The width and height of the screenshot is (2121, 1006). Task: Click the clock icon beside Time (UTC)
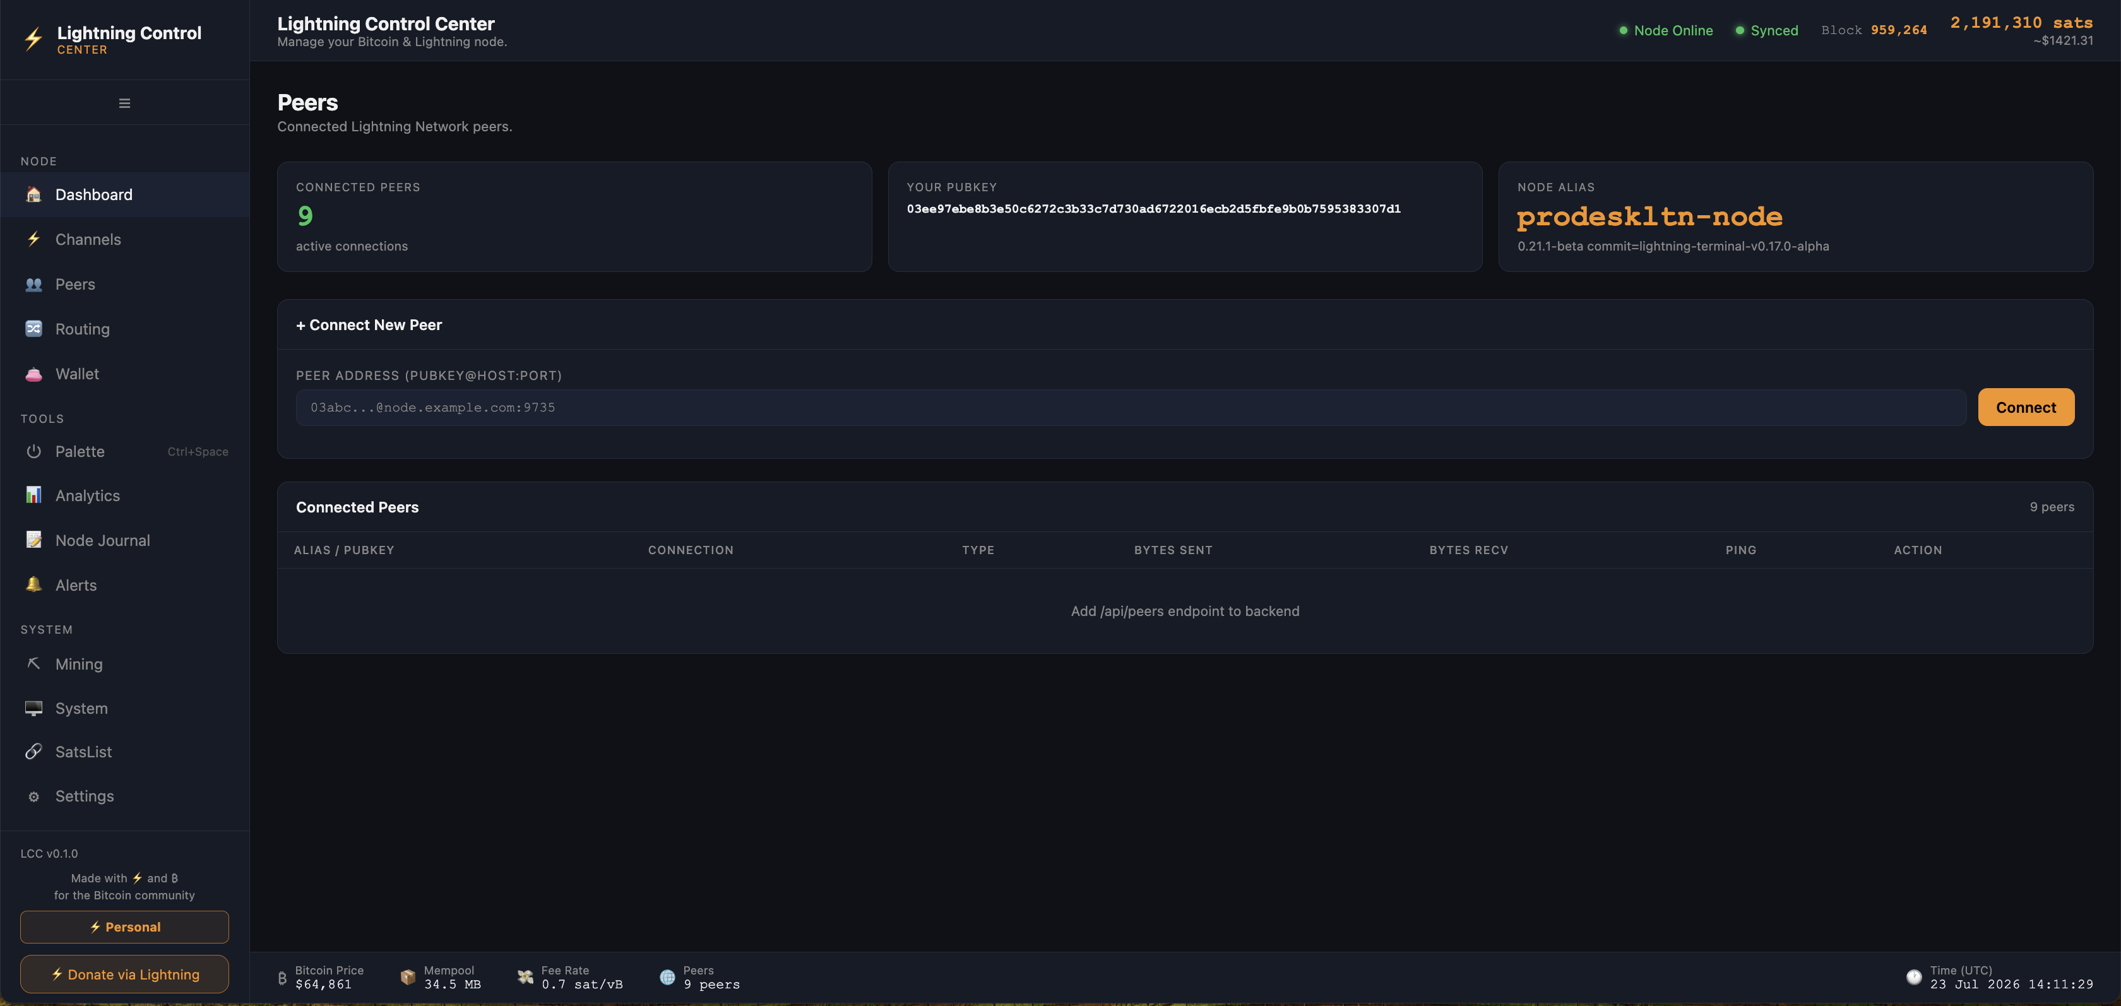1913,976
